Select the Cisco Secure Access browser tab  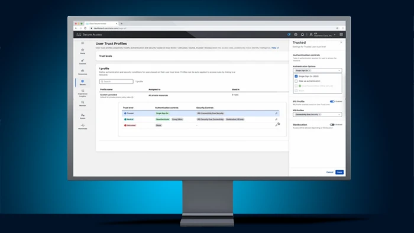102,24
